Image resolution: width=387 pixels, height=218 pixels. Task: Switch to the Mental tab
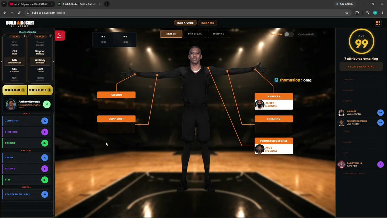[219, 34]
